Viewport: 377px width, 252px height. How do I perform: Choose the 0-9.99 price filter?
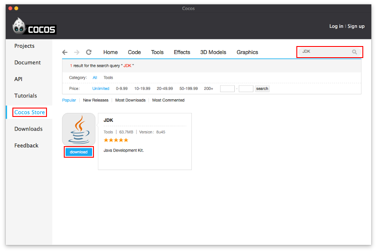122,89
